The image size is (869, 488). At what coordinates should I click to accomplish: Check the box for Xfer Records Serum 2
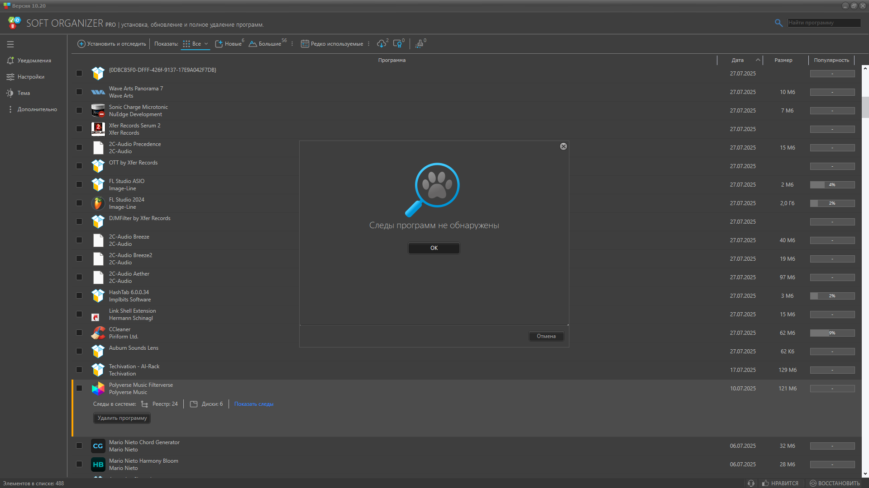tap(79, 129)
